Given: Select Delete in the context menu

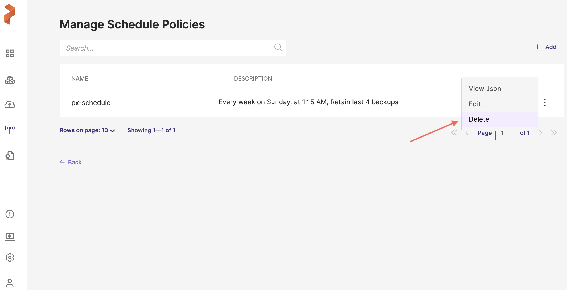Looking at the screenshot, I should (x=479, y=119).
